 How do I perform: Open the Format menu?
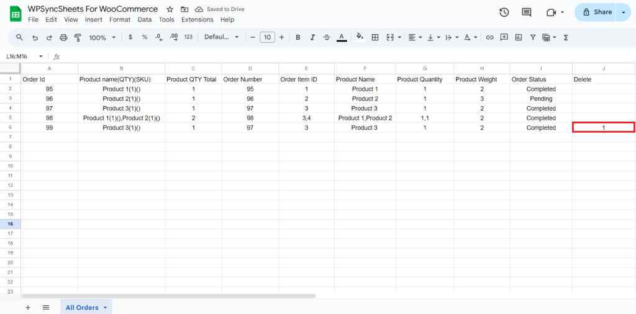120,19
